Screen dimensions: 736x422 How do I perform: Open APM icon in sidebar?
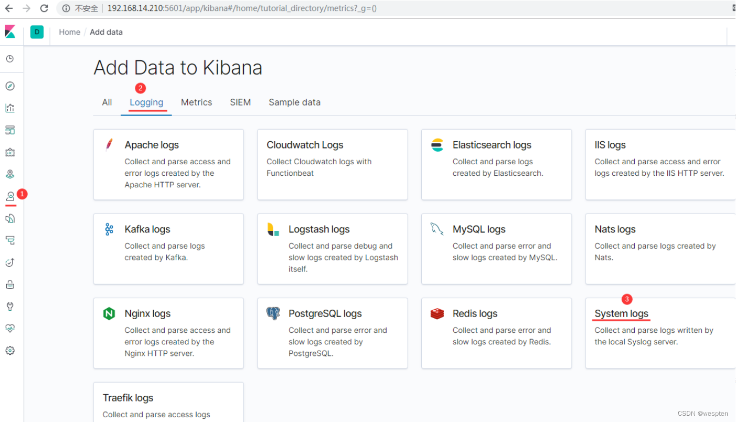10,240
